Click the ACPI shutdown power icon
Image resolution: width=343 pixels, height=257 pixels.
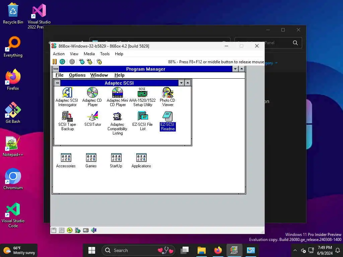(72, 62)
